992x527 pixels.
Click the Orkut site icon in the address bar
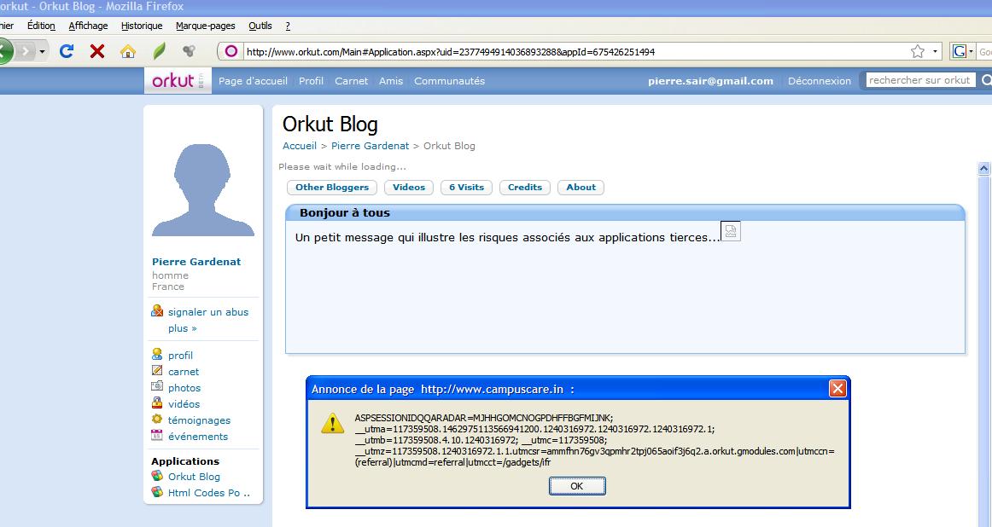pyautogui.click(x=230, y=51)
